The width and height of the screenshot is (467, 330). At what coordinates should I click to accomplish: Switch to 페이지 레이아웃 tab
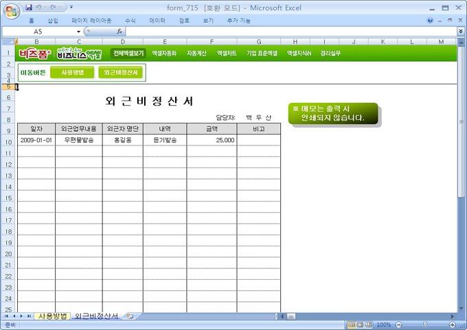[x=91, y=21]
